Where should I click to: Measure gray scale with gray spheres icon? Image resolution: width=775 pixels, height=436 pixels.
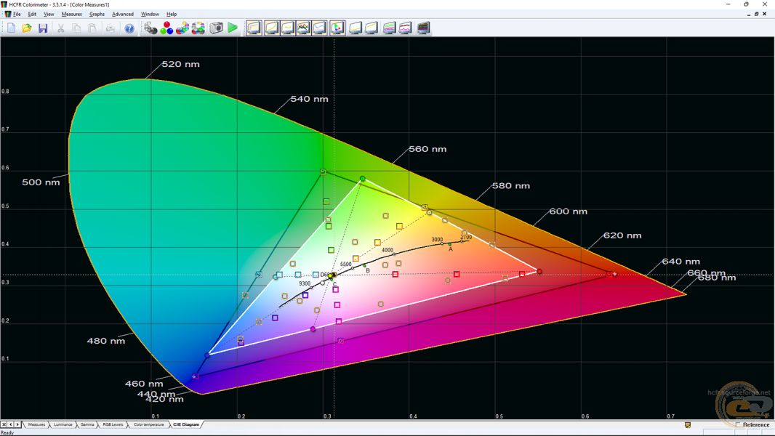[150, 28]
